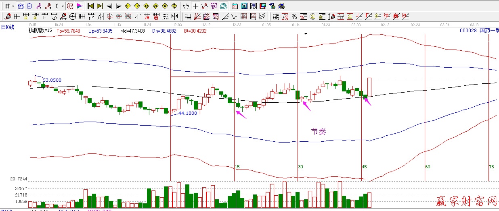Open the calculator icon in toolbar

tap(244, 6)
